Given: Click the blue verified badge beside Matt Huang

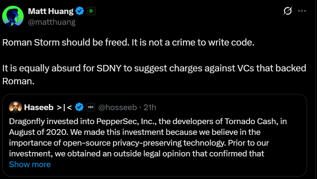Looking at the screenshot, I should (x=80, y=11).
